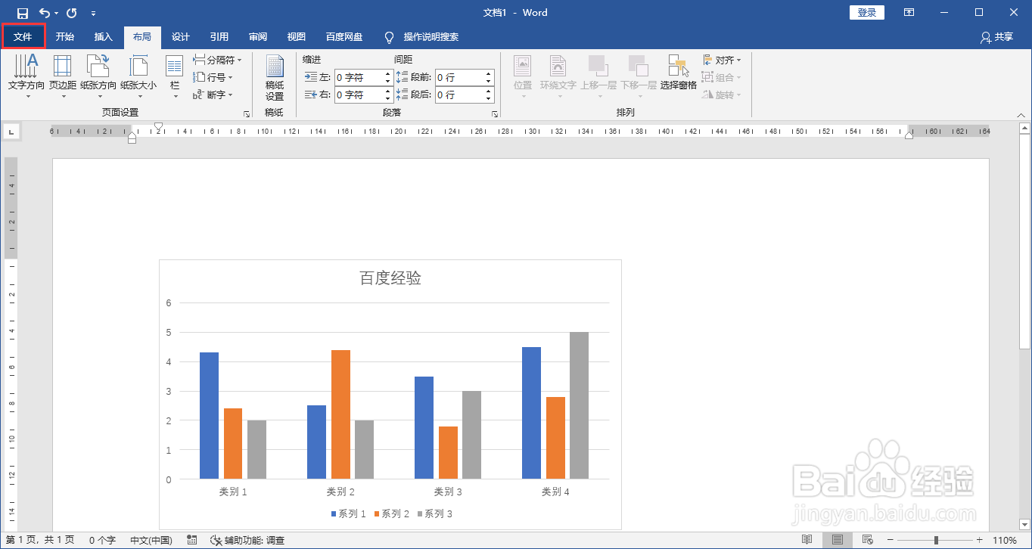Switch to the 视图 ribbon tab

coord(296,36)
